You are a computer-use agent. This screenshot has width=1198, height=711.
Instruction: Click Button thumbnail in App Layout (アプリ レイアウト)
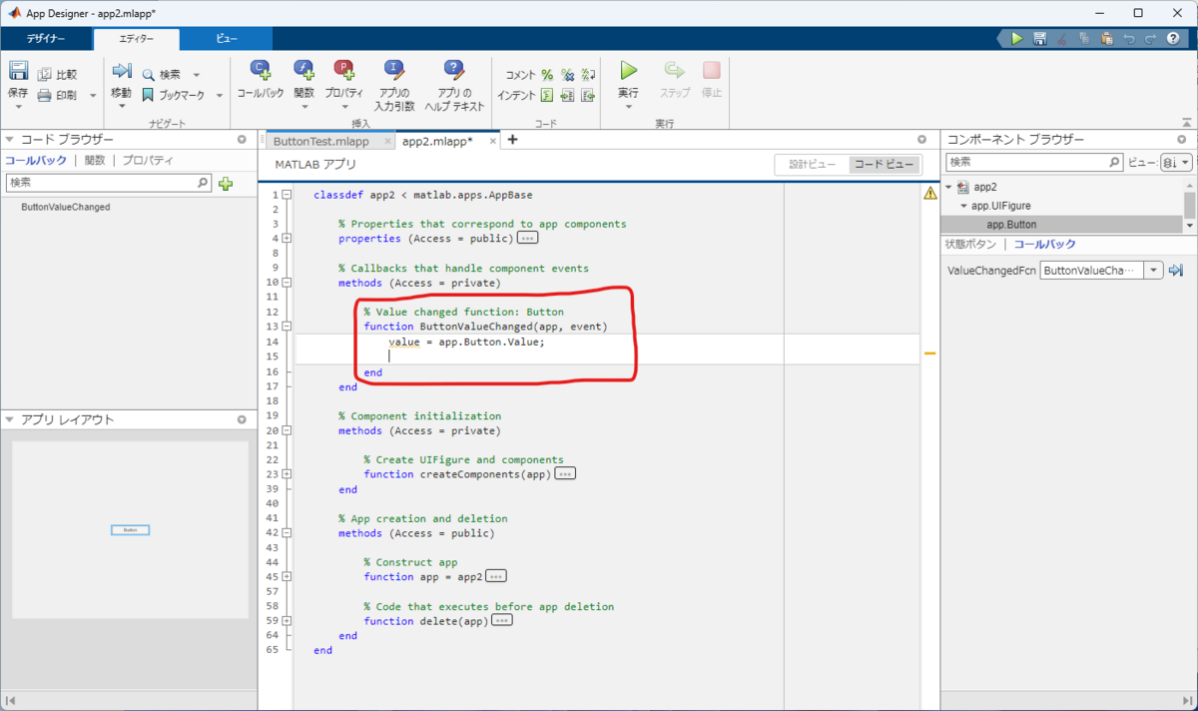pyautogui.click(x=130, y=529)
